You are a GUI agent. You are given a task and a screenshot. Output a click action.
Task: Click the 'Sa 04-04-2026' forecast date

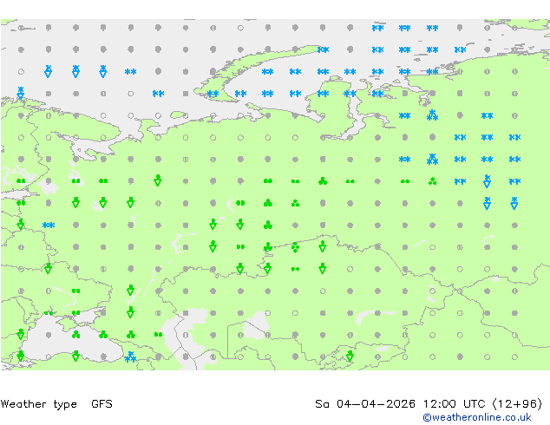coord(365,403)
